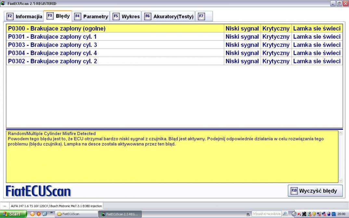Click the FiatECUScan title bar app icon

point(3,3)
